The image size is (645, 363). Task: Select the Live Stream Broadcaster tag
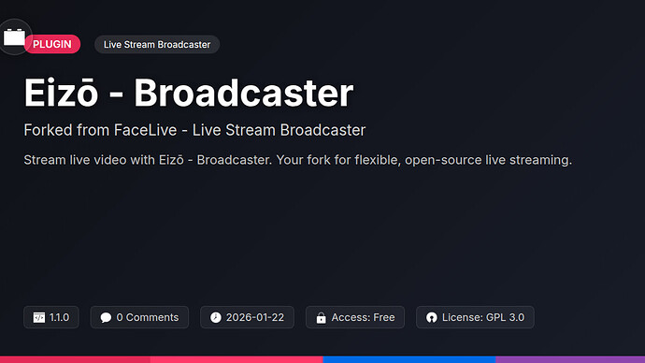pos(157,45)
